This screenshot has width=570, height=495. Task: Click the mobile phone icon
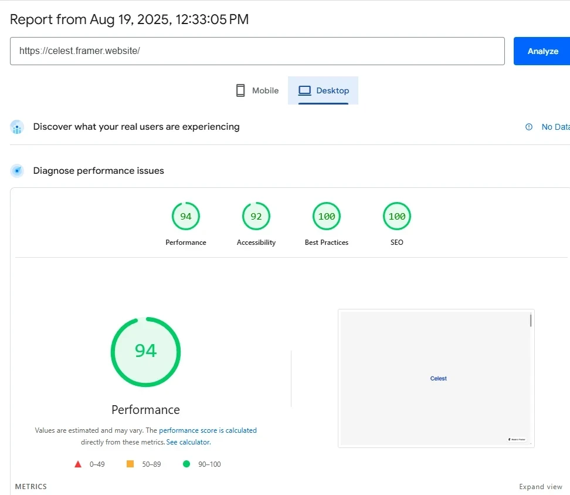tap(240, 90)
